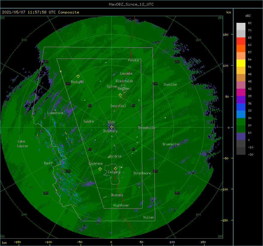The height and width of the screenshot is (246, 263).
Task: Click the Cochrane label
Action: click(x=96, y=164)
